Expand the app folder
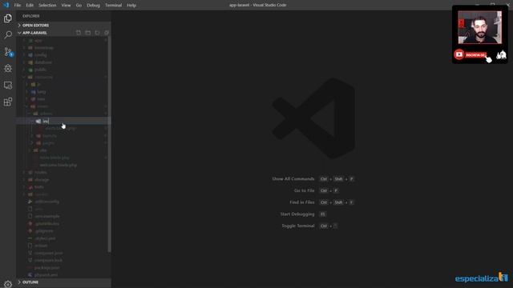 [x=63, y=41]
